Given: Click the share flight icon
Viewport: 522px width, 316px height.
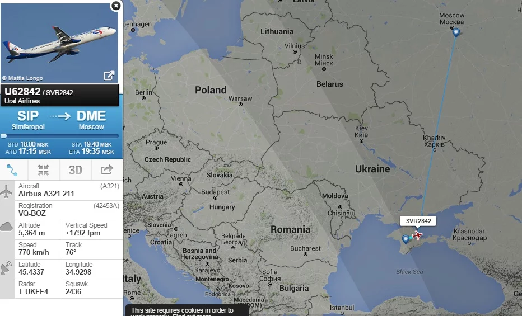Looking at the screenshot, I should point(107,170).
